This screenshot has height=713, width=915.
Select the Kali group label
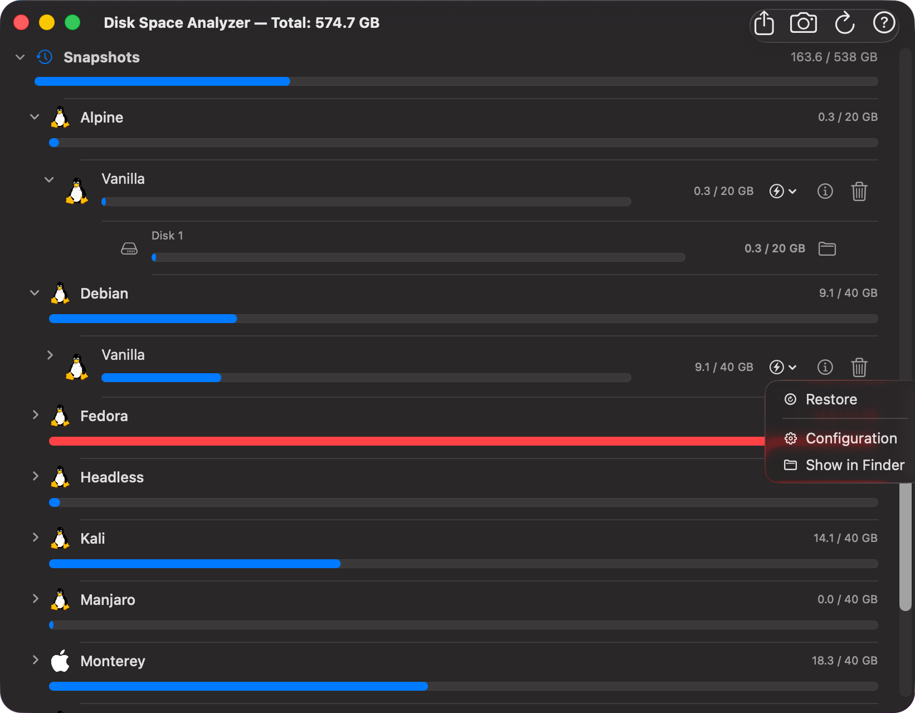click(x=93, y=539)
